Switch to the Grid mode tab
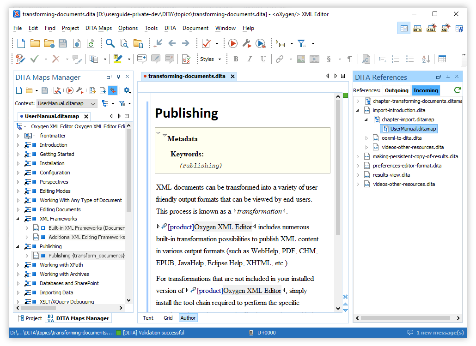This screenshot has height=346, width=476. click(168, 318)
